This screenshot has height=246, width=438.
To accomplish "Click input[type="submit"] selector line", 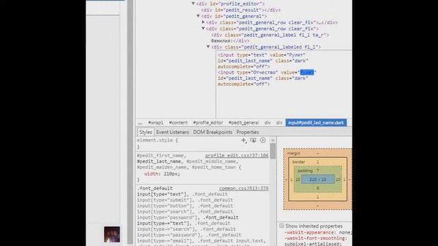I will 166,200.
